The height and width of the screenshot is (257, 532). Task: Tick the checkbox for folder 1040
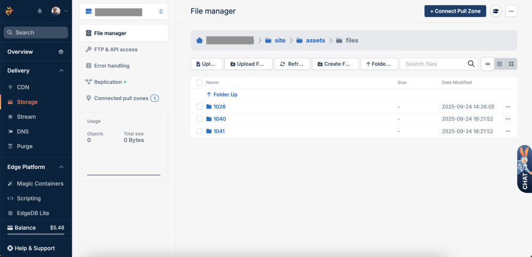coord(199,119)
